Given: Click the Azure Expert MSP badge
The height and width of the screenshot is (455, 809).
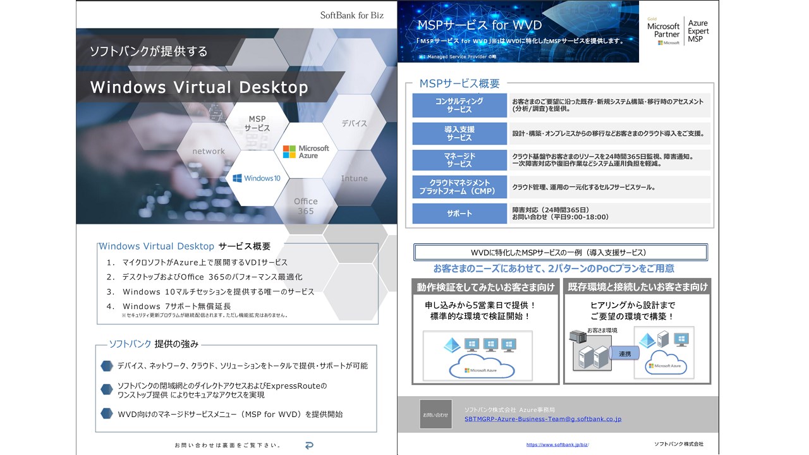Looking at the screenshot, I should pyautogui.click(x=698, y=32).
